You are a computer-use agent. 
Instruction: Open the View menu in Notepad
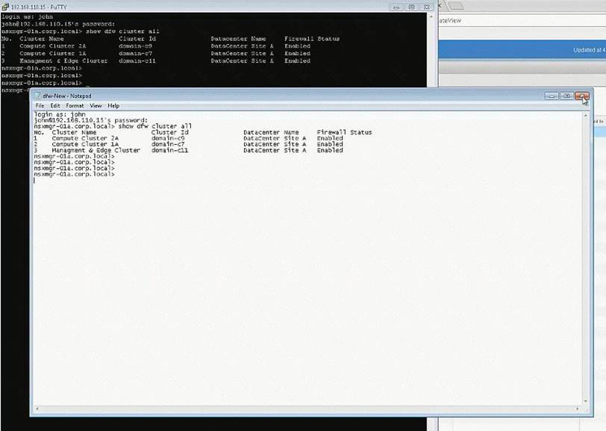coord(96,106)
